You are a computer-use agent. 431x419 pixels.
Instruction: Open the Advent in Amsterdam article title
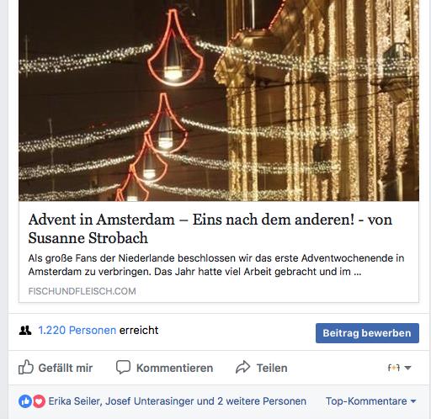[210, 229]
